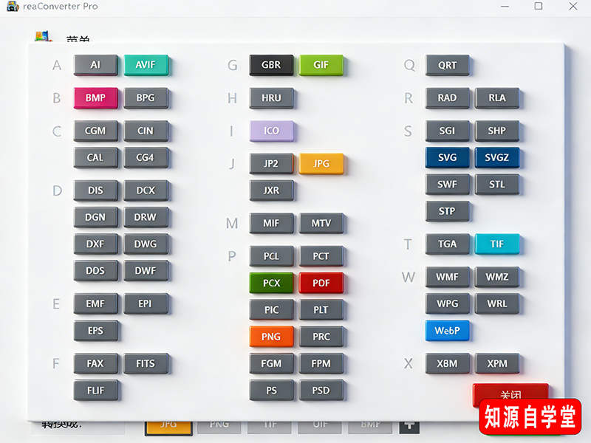This screenshot has height=443, width=591.
Task: Select the DWG format button
Action: tap(146, 244)
